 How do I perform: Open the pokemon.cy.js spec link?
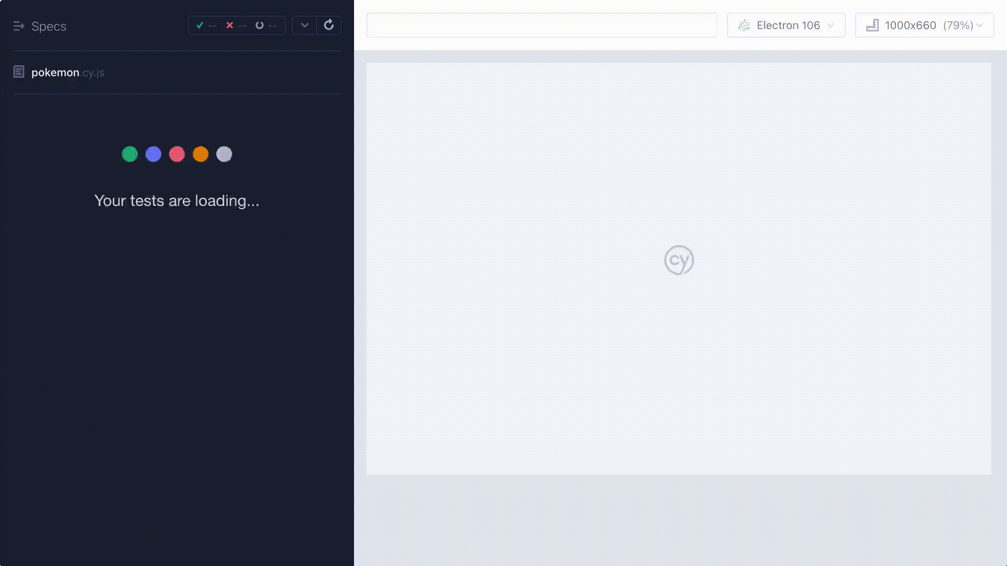pos(68,73)
